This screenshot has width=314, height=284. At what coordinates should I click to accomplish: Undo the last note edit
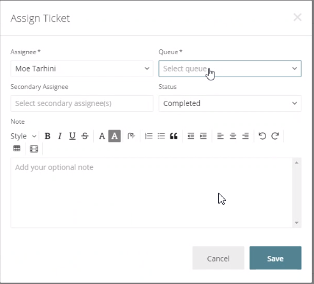point(262,136)
